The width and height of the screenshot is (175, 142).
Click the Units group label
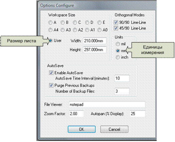click(119, 37)
